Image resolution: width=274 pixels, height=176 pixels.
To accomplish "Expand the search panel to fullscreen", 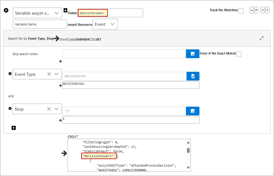I will pyautogui.click(x=262, y=38).
